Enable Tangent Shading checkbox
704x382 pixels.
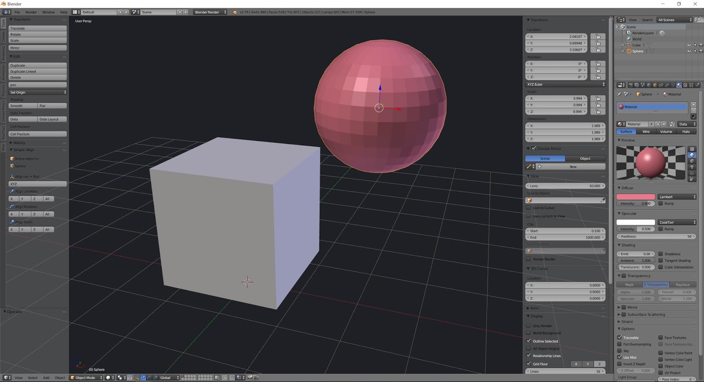point(660,260)
